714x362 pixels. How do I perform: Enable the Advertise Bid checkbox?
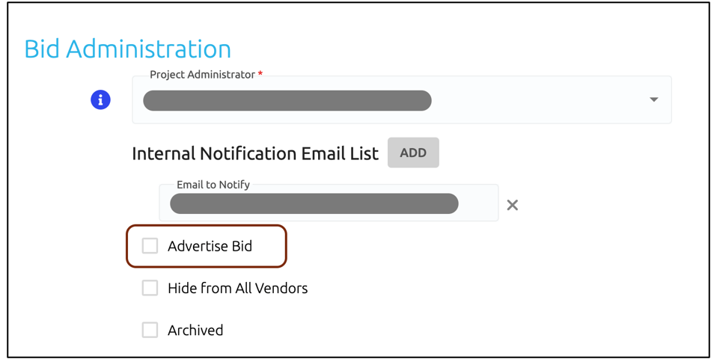point(150,245)
